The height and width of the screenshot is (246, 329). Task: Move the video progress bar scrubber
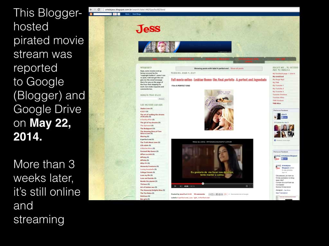[x=203, y=184]
